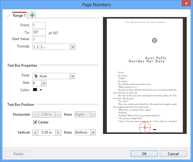
Task: Uncheck the Center checkbox
Action: [x=35, y=122]
